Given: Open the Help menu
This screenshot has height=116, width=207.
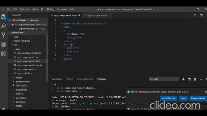Looking at the screenshot, I should 72,9.
